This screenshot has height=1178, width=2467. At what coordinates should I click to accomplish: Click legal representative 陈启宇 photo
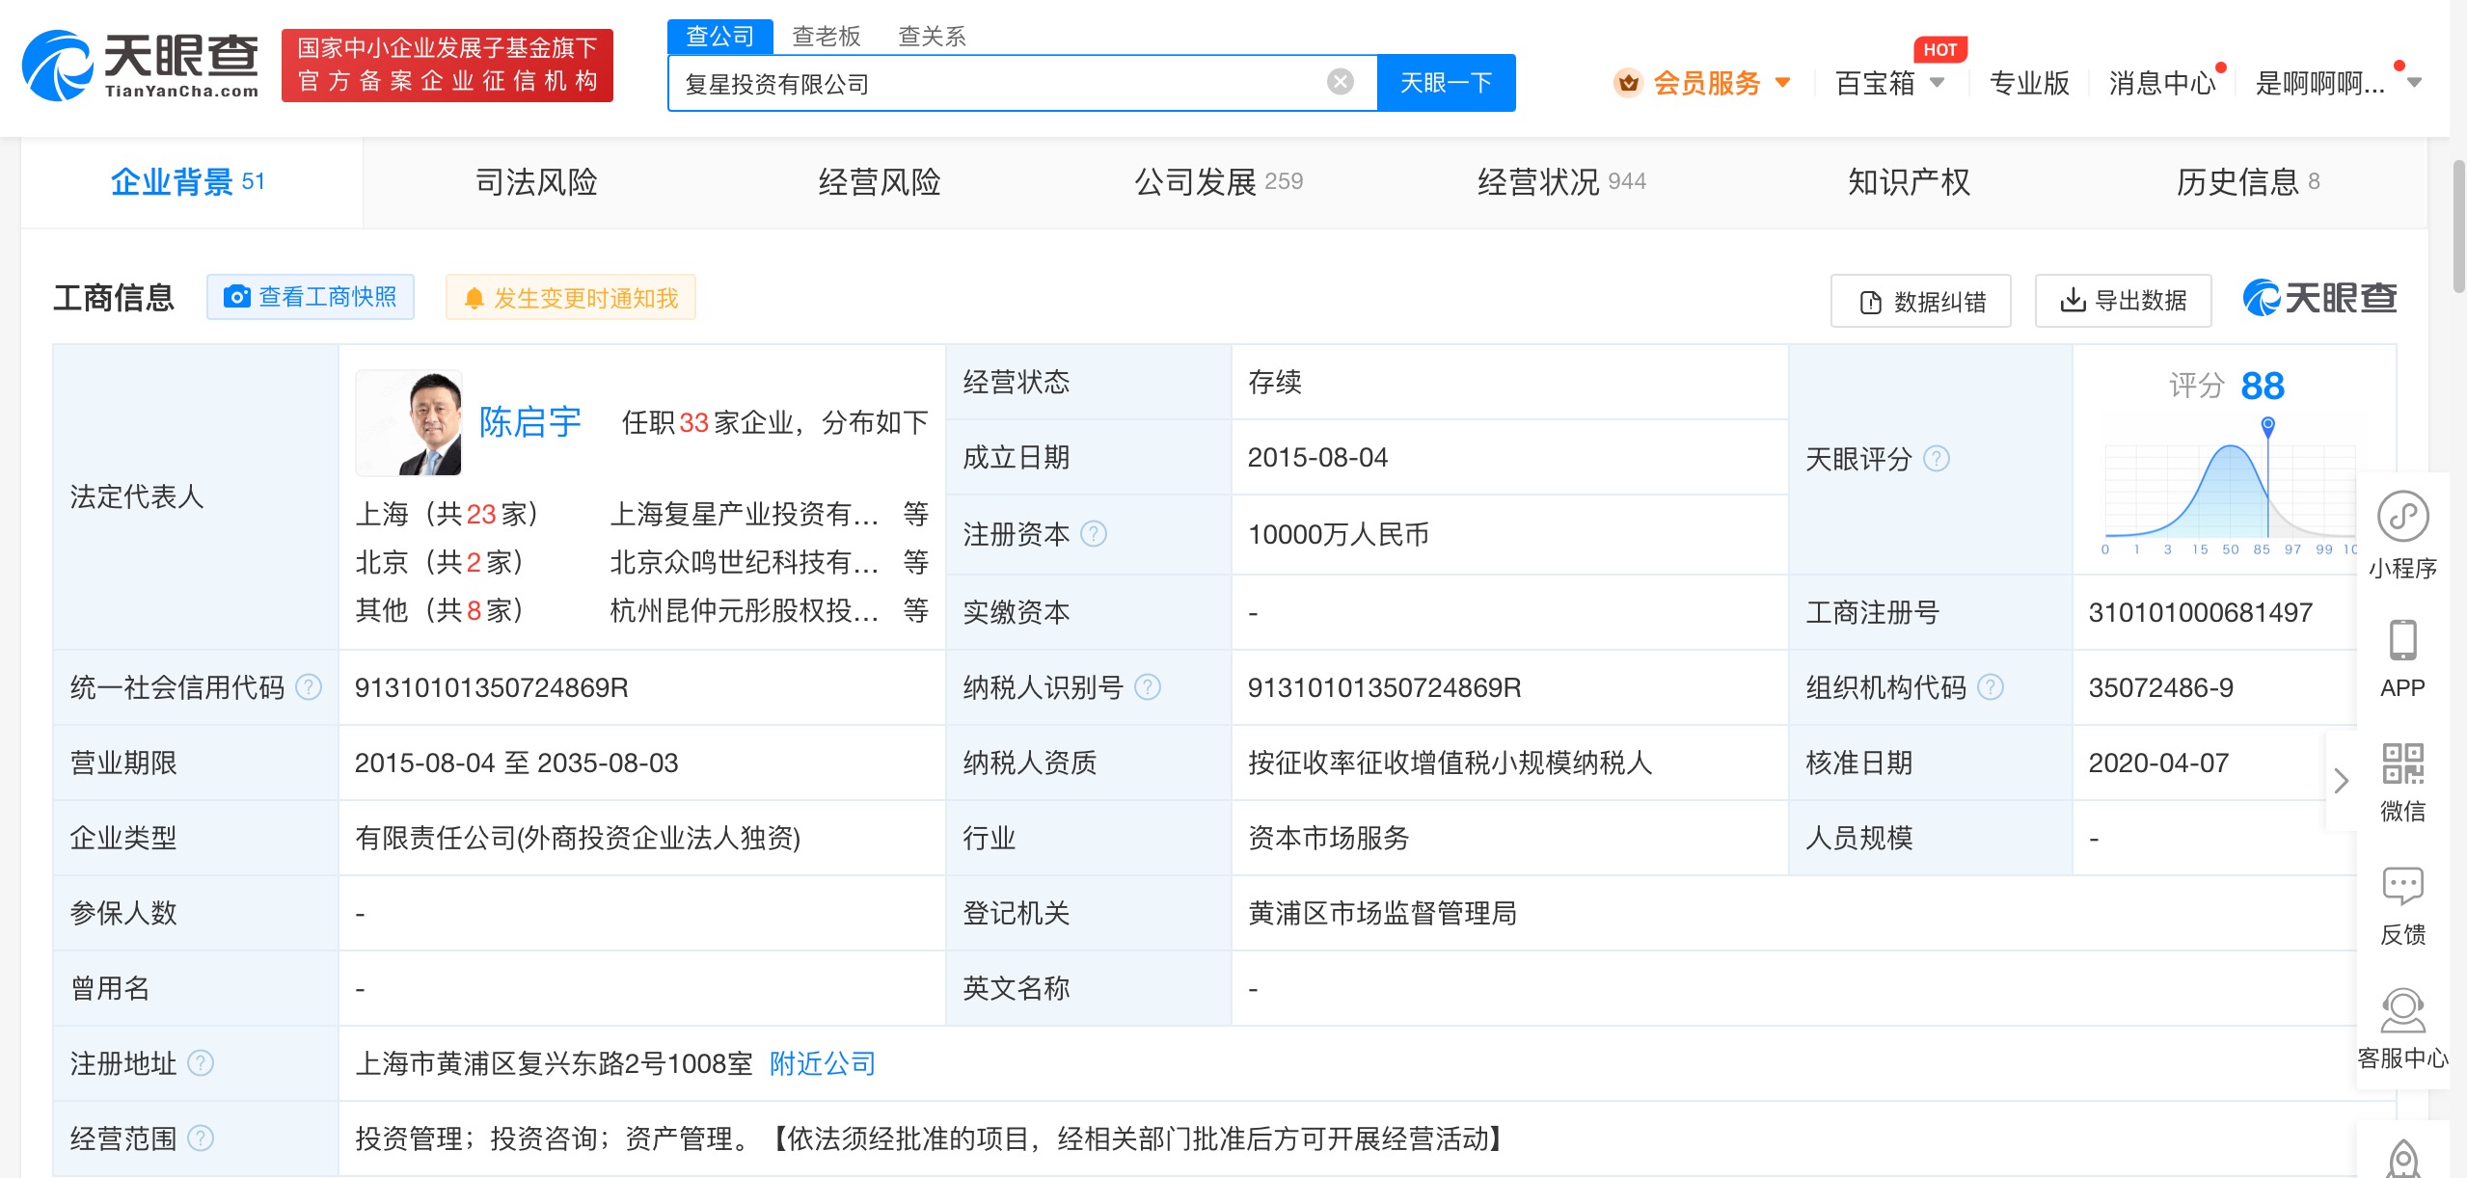pos(409,423)
